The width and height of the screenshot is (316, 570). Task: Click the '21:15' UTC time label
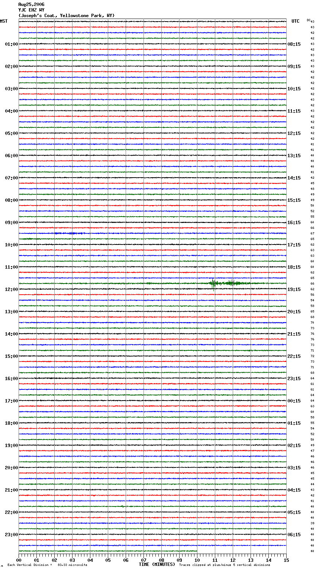coord(294,334)
